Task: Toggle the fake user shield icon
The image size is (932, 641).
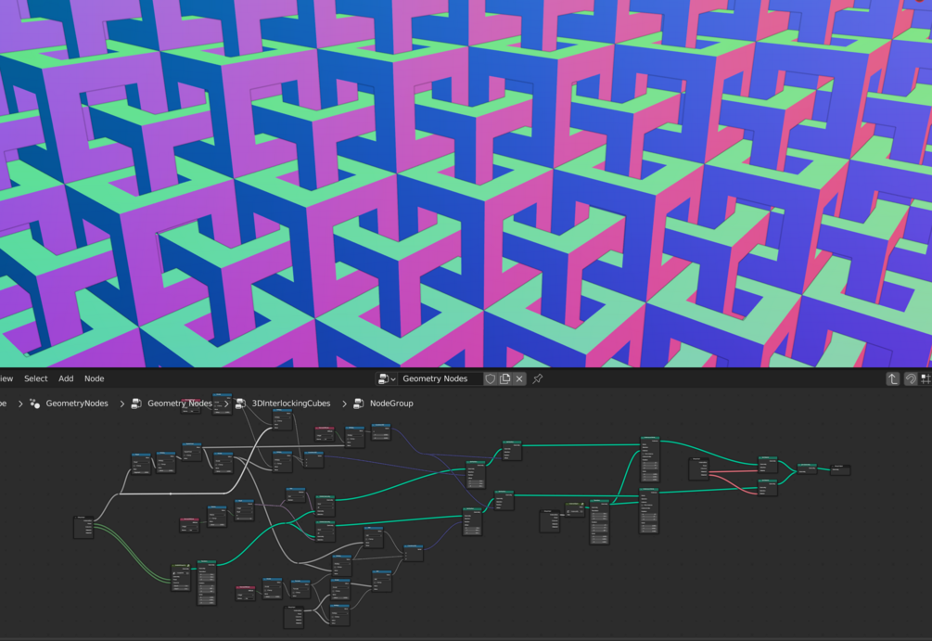Action: [x=491, y=378]
